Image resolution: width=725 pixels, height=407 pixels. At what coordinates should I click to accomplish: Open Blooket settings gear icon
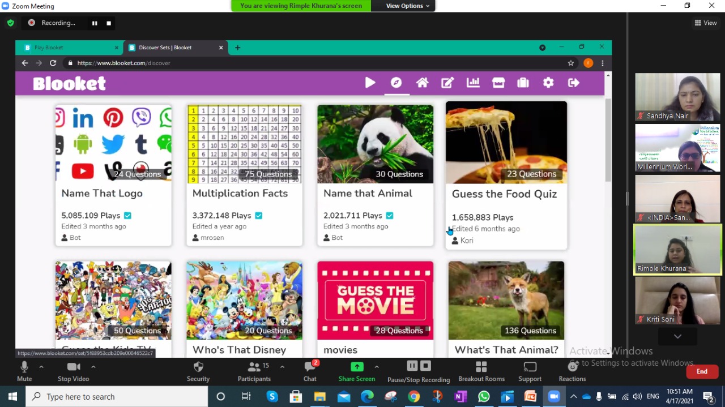click(x=548, y=83)
